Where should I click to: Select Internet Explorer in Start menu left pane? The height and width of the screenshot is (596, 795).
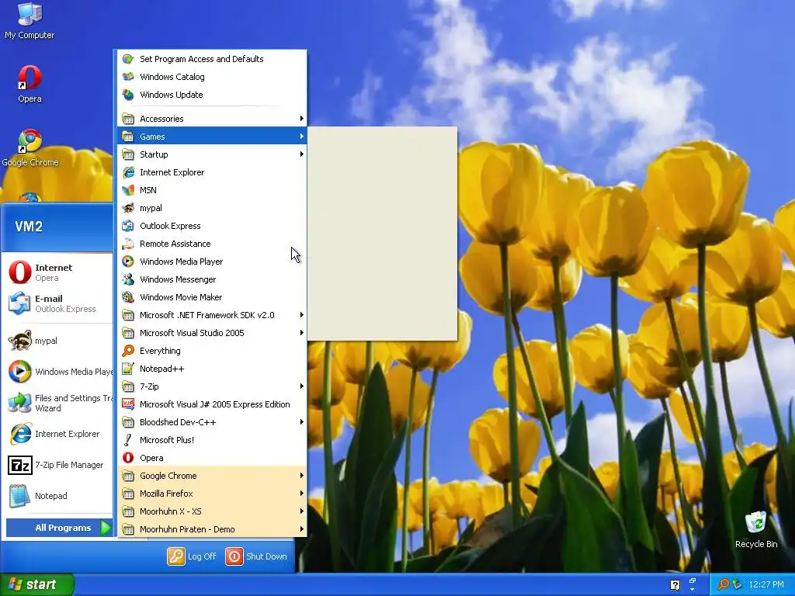(58, 434)
